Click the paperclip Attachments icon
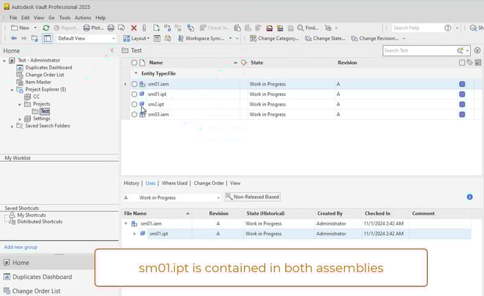This screenshot has height=296, width=484. pyautogui.click(x=144, y=28)
